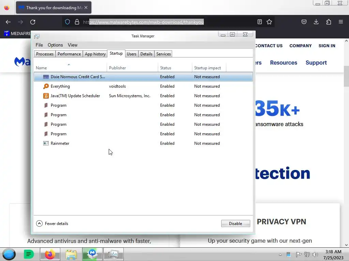The image size is (349, 261).
Task: Click the Rainmeter startup entry icon
Action: [46, 143]
